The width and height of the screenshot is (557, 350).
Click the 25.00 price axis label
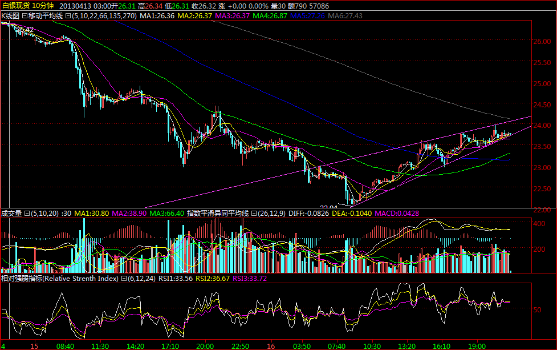click(542, 83)
